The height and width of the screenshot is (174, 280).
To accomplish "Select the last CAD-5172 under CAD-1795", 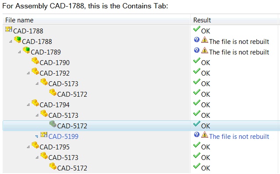I will tap(72, 168).
